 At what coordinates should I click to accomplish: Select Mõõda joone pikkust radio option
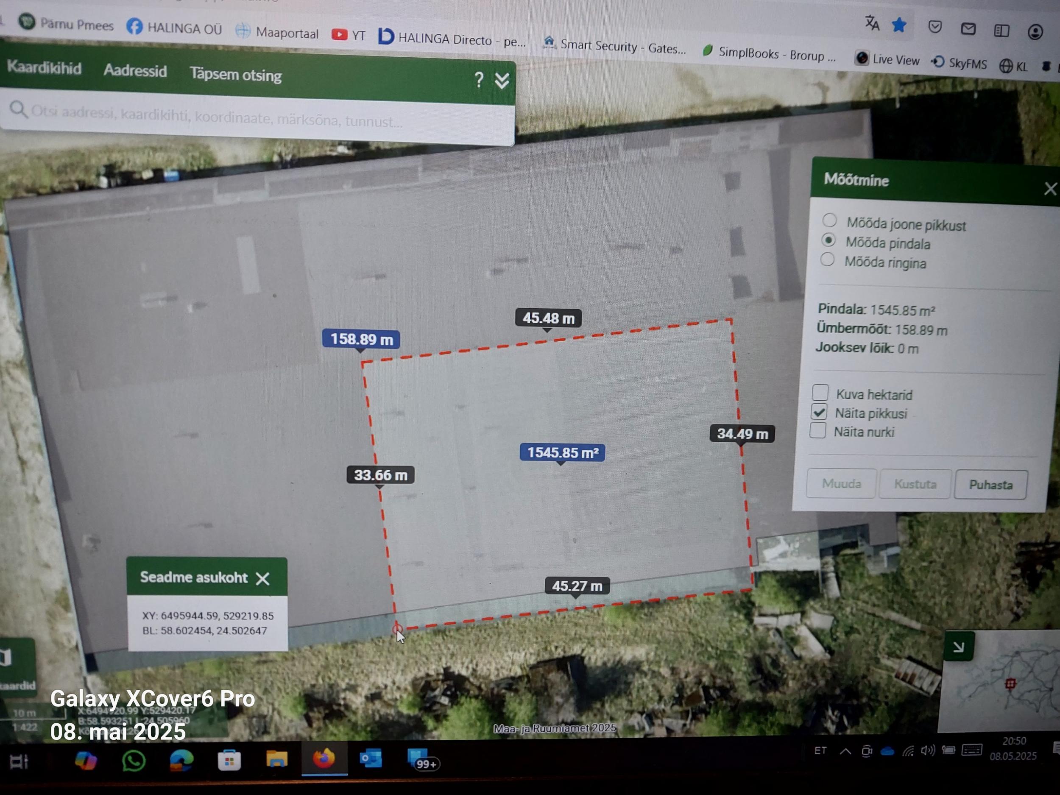click(x=829, y=220)
